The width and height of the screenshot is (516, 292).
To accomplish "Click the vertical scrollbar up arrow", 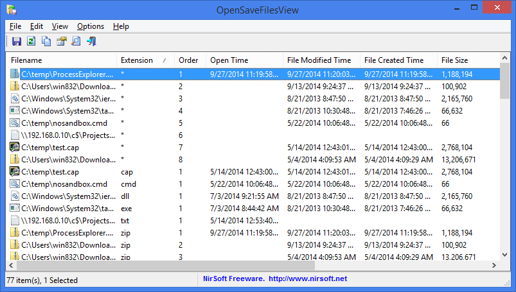I will (x=505, y=58).
